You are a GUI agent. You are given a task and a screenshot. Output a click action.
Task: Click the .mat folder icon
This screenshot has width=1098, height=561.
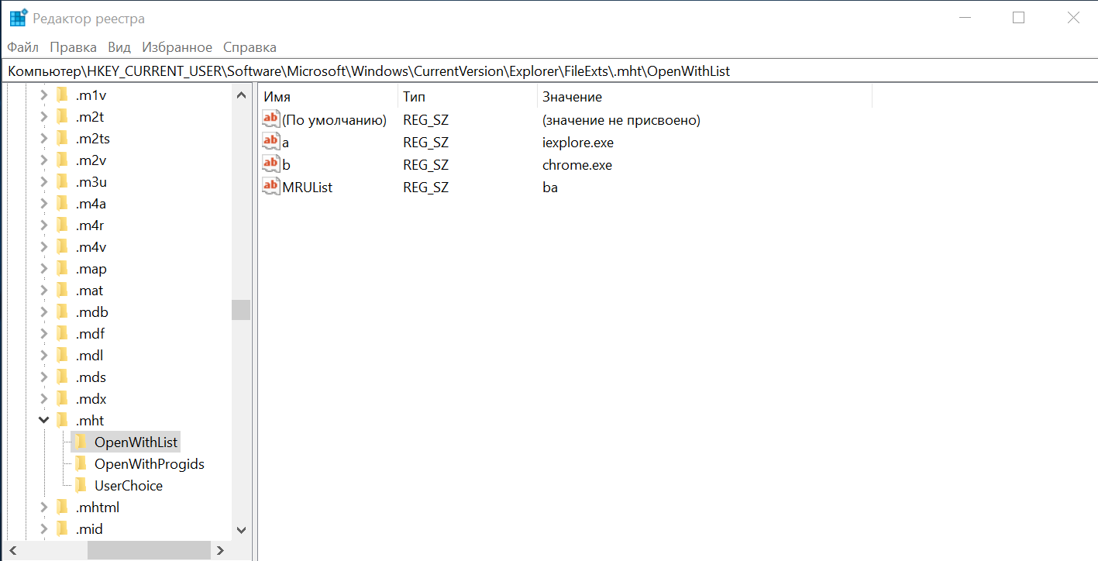(x=63, y=291)
